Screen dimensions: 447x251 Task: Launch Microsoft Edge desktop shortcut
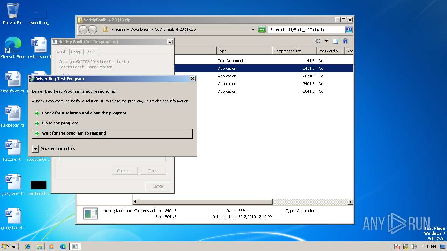(x=13, y=48)
